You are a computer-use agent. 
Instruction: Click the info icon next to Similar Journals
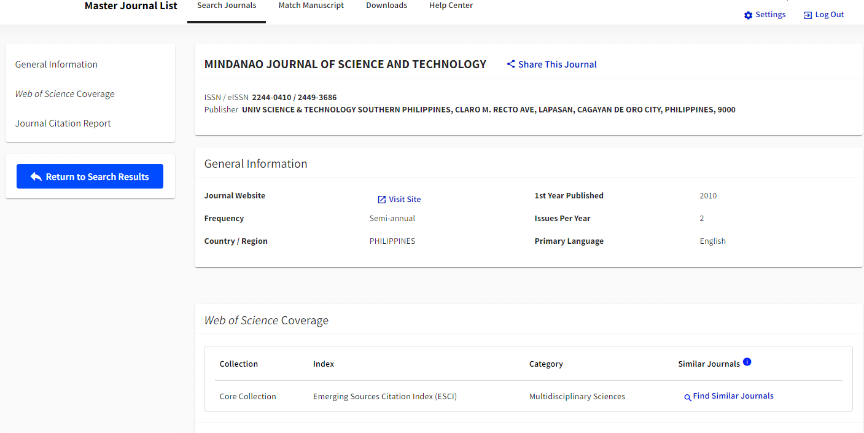(x=747, y=362)
